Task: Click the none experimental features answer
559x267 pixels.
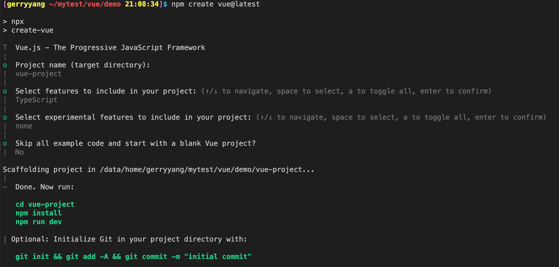Action: coord(24,126)
